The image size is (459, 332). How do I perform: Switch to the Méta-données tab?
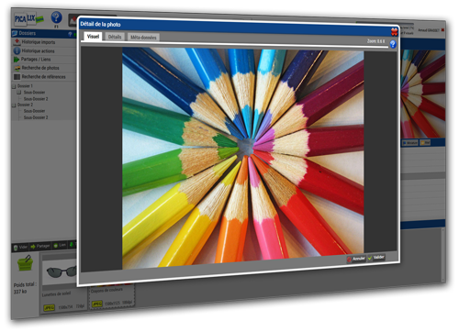(143, 38)
